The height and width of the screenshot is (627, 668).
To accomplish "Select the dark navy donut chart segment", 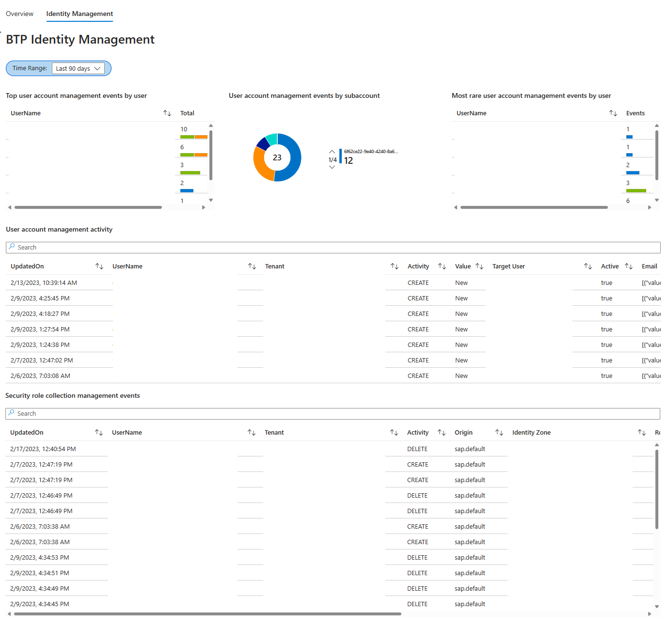I will click(263, 143).
